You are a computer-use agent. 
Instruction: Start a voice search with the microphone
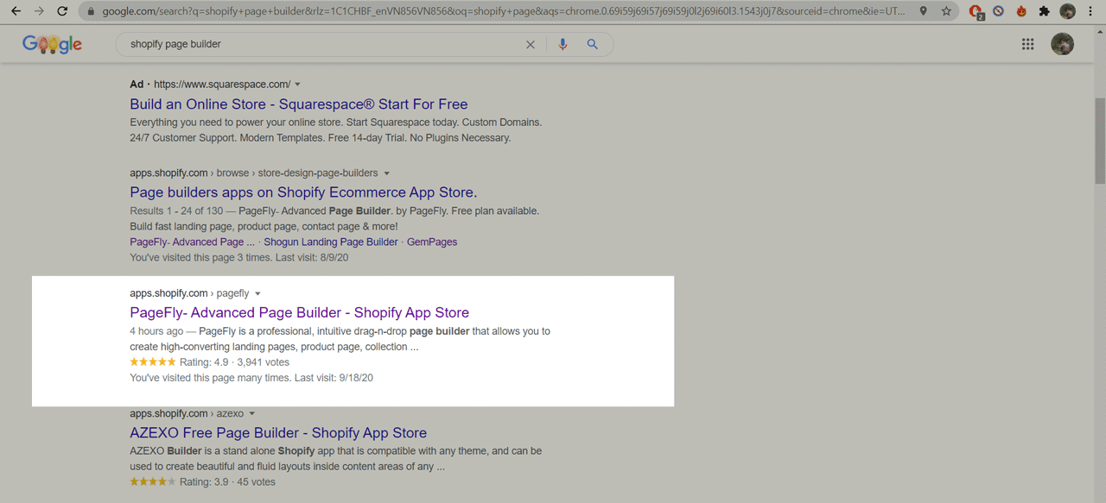click(563, 44)
